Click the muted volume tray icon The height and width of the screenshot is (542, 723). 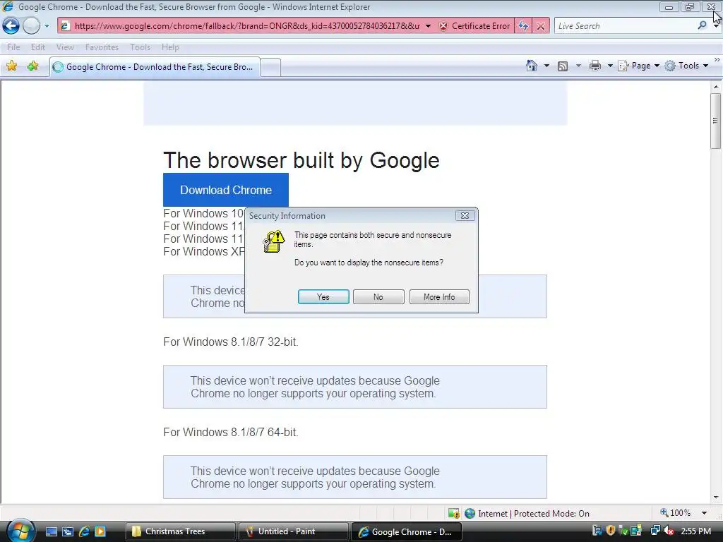point(669,531)
